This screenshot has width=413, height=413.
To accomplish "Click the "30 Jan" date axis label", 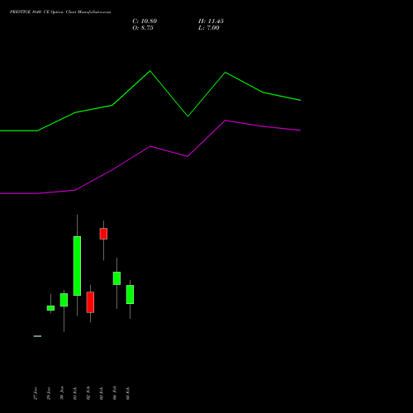I will point(62,393).
